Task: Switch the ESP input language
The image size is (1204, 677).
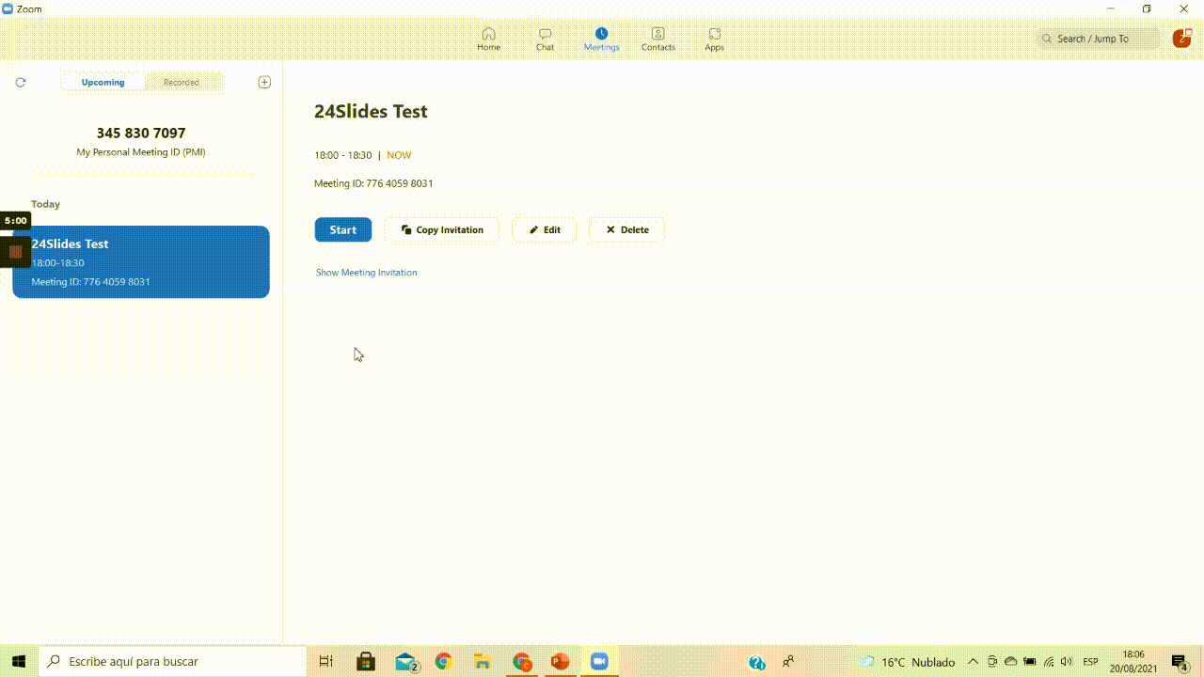Action: (x=1090, y=662)
